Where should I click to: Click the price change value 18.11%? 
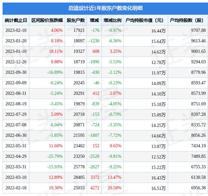56,51
